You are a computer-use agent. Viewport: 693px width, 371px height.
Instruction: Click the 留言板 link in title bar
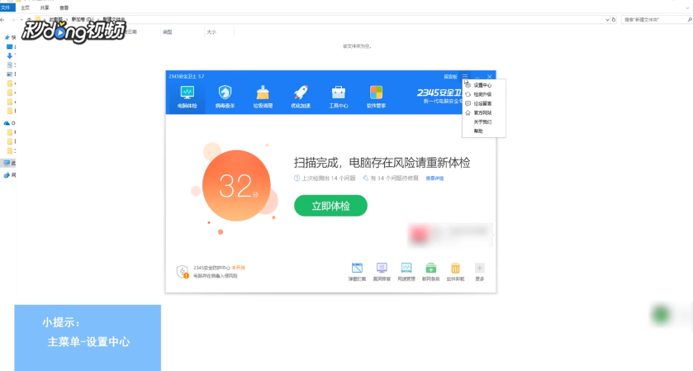pos(450,77)
